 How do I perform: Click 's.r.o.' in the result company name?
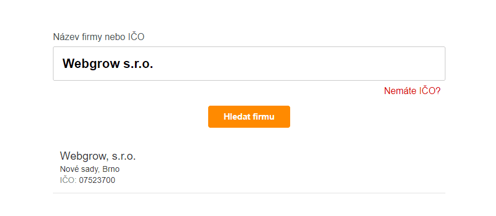(124, 156)
